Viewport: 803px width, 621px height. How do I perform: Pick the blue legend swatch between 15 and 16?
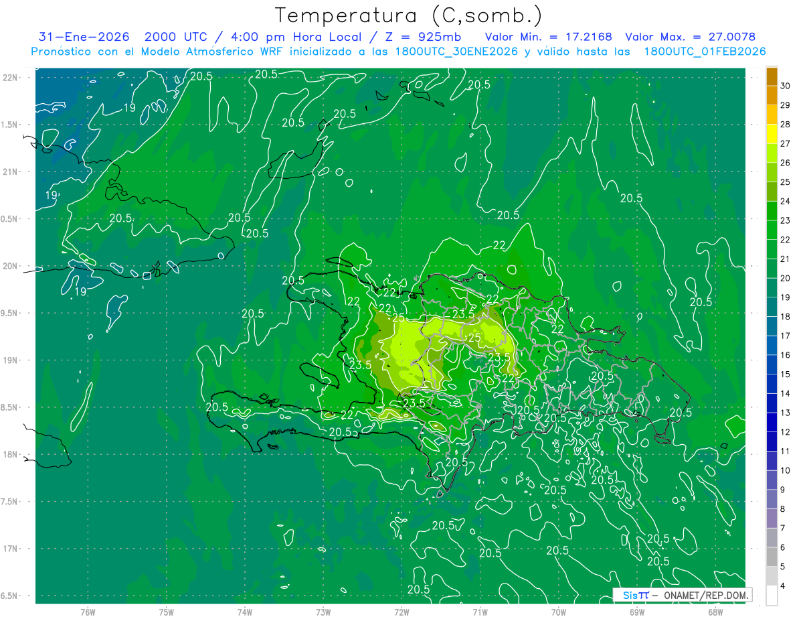coord(772,365)
